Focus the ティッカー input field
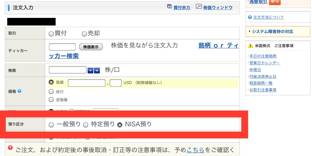 tap(62, 47)
